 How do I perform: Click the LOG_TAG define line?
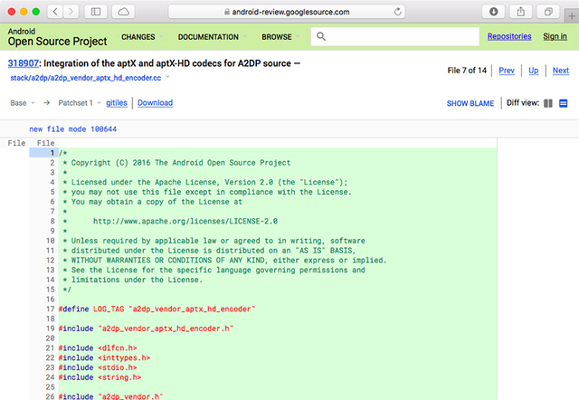coord(157,309)
